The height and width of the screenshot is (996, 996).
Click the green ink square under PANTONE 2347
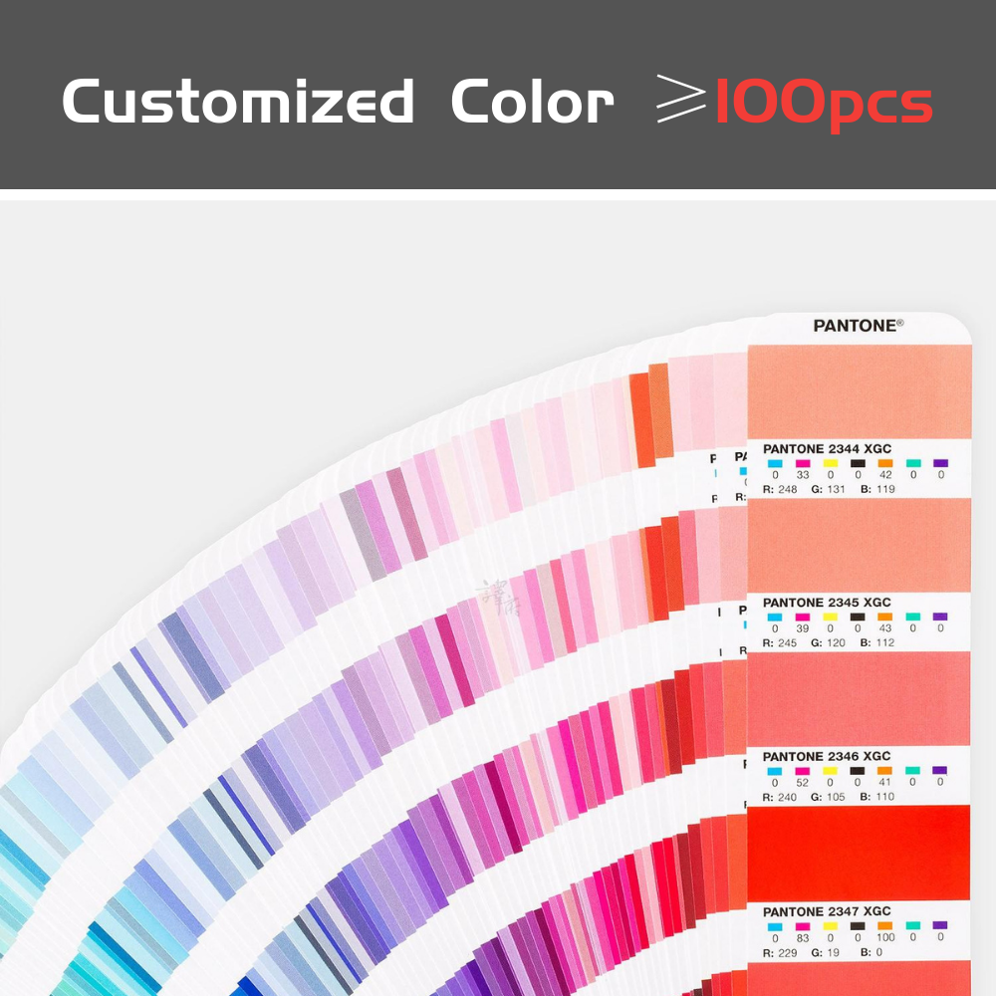click(913, 925)
